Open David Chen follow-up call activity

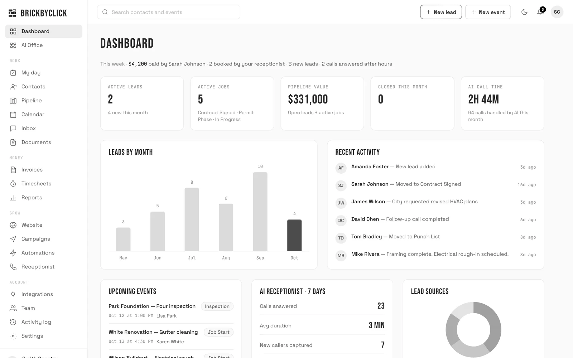coord(435,220)
